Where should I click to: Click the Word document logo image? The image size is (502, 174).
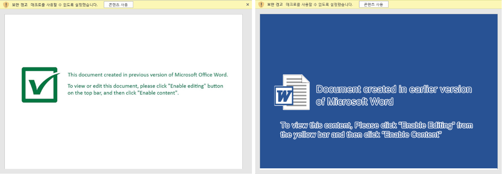[292, 92]
